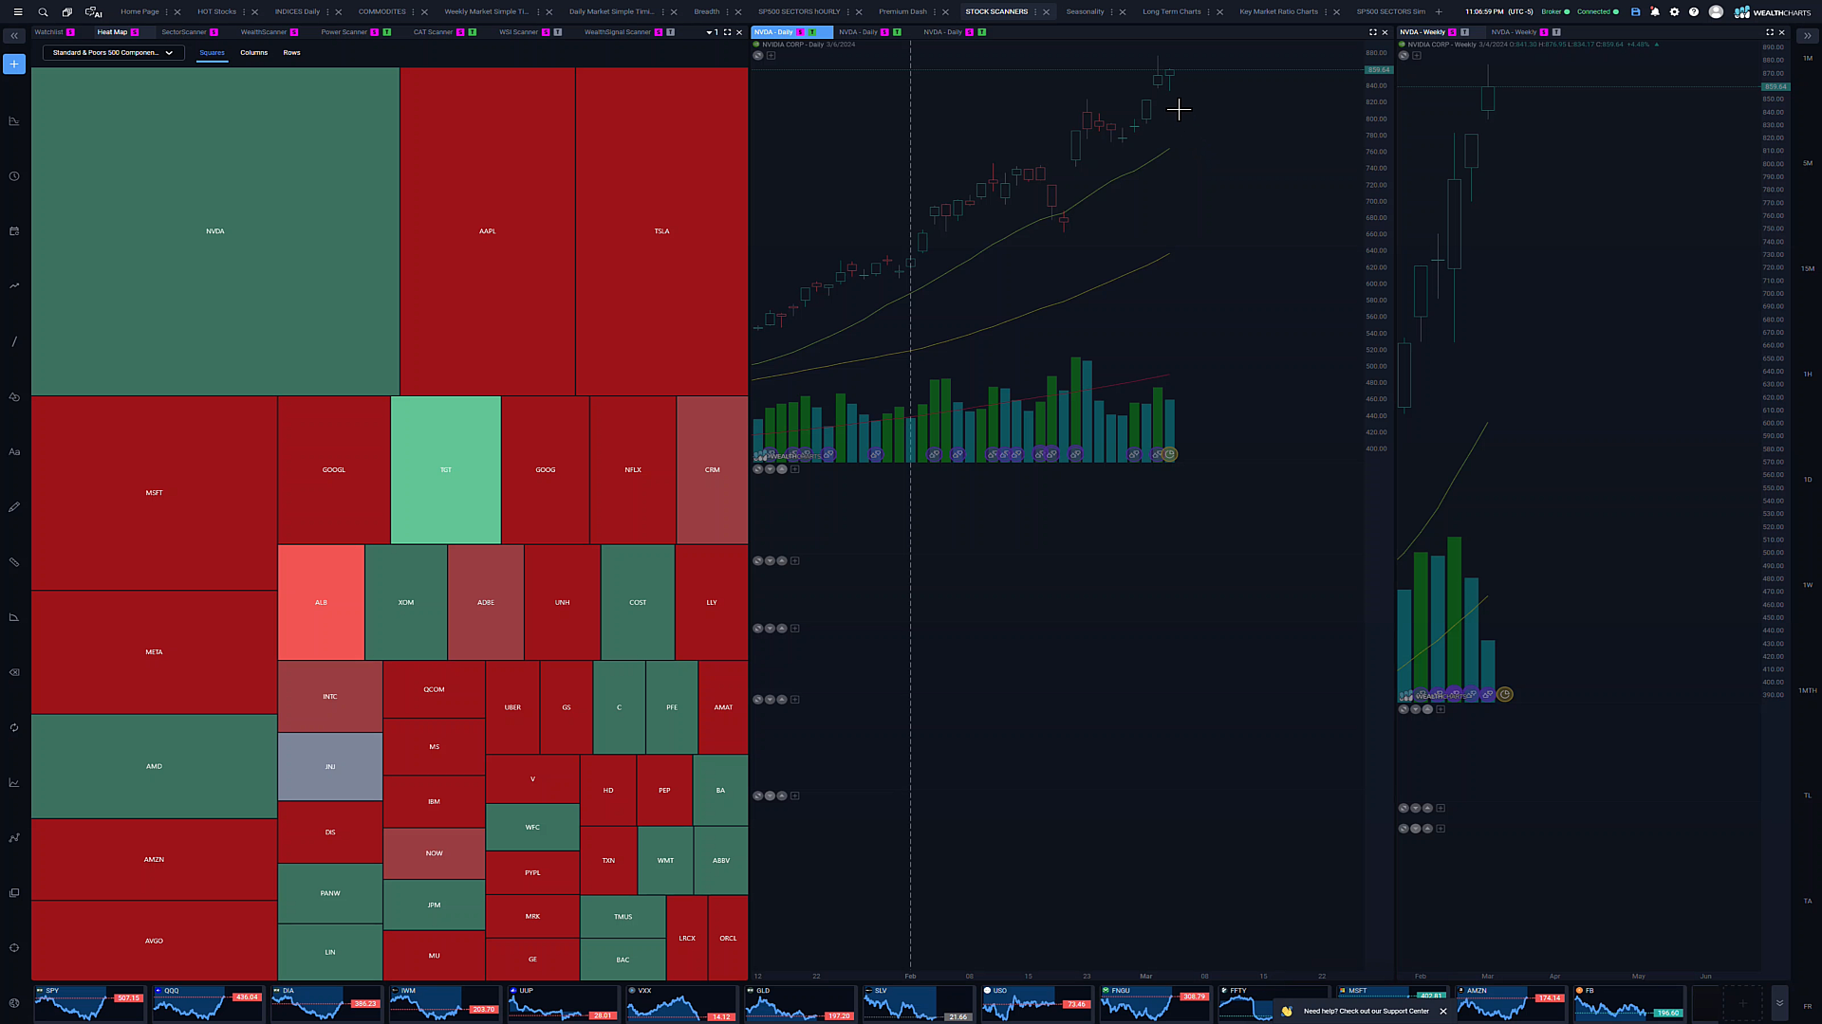Open options menu for COMMODITES tab
Viewport: 1822px width, 1024px height.
[x=413, y=12]
